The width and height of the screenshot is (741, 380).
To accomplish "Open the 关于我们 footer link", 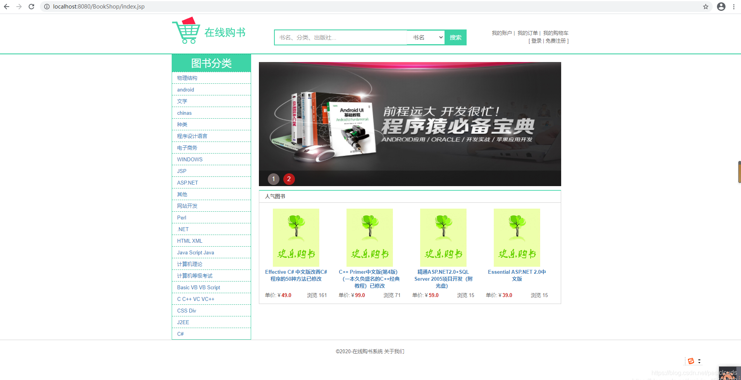I will click(x=394, y=351).
